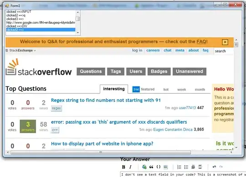Open the Tags navigation tab

[116, 71]
